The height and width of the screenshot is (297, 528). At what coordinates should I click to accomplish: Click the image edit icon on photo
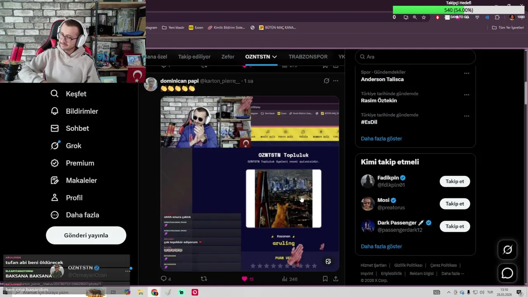pos(328,262)
